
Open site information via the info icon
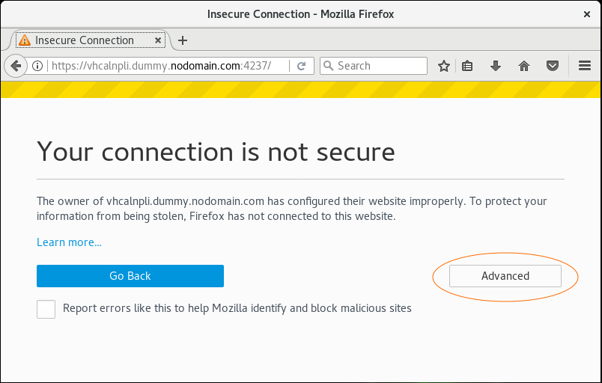[37, 66]
